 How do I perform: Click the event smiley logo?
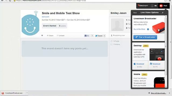pos(30,23)
